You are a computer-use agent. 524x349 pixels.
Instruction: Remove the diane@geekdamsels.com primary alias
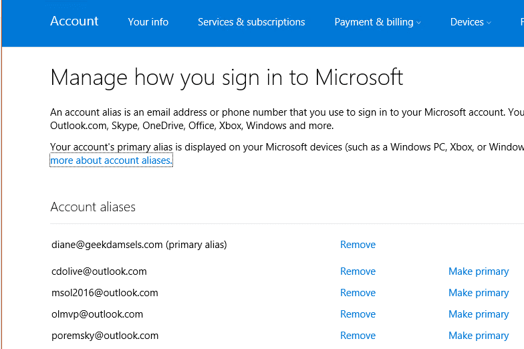click(x=358, y=245)
